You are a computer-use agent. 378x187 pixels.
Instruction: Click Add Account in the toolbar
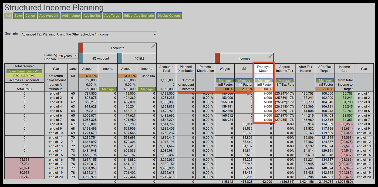[x=49, y=16]
